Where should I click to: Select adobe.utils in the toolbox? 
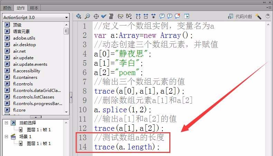pos(24,38)
